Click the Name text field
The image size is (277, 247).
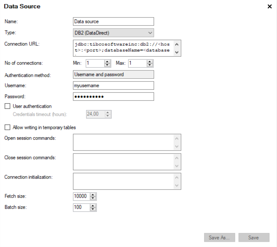pyautogui.click(x=113, y=21)
